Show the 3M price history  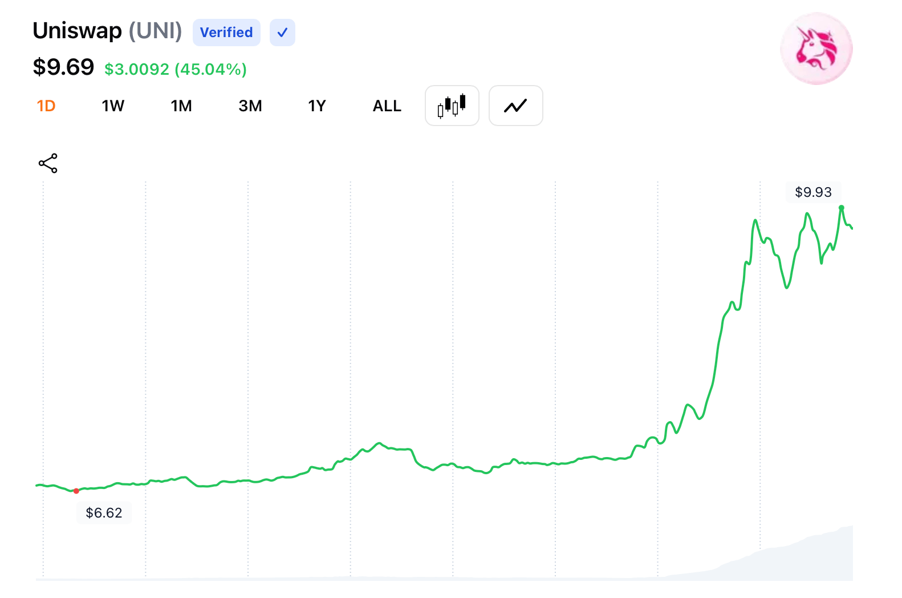[250, 106]
